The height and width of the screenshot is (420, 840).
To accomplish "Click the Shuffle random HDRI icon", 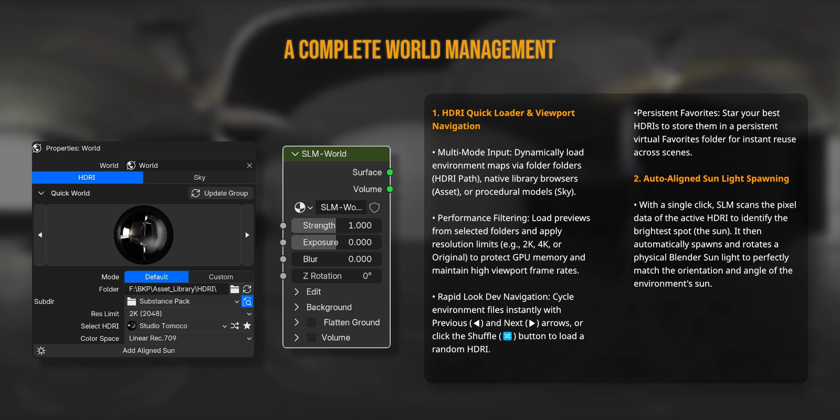I will pos(235,326).
